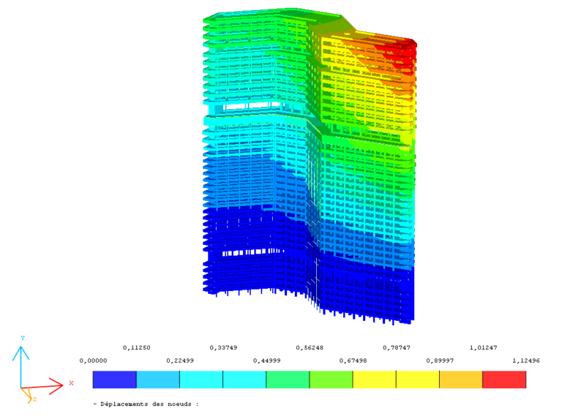The image size is (562, 416).
Task: Select the lime green legend segment
Action: [x=331, y=379]
